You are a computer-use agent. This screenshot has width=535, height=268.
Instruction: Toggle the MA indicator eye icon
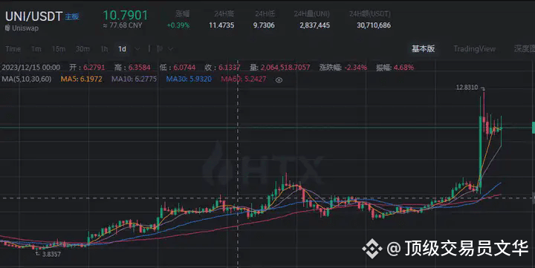(279, 80)
